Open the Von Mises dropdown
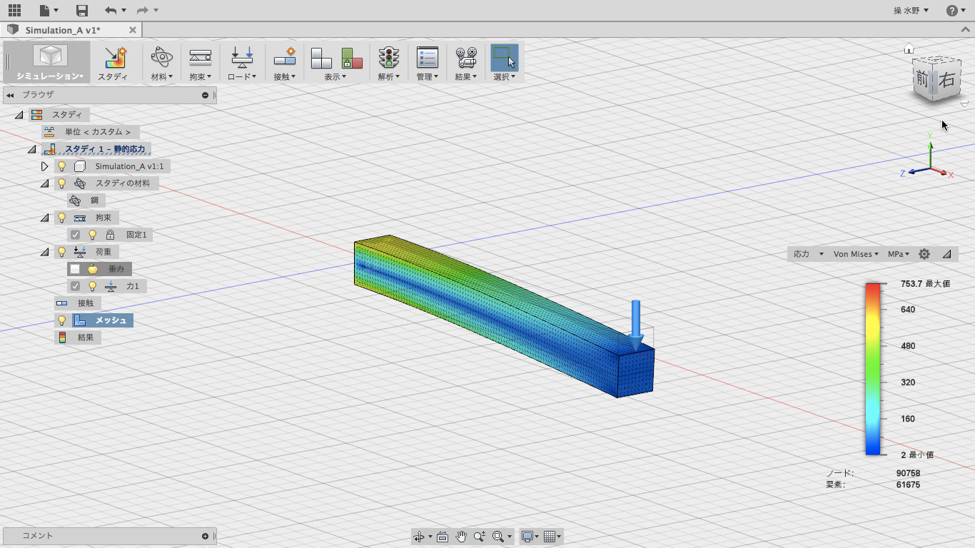Viewport: 975px width, 548px height. point(856,254)
